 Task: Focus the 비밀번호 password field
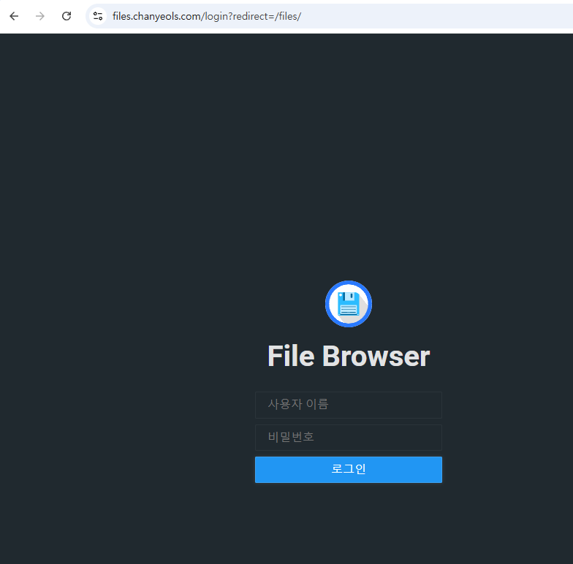(348, 437)
